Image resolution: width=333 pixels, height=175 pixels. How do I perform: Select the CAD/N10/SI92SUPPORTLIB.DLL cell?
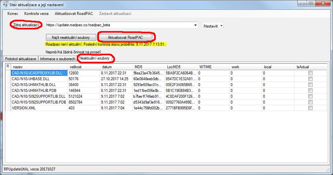pyautogui.click(x=39, y=96)
